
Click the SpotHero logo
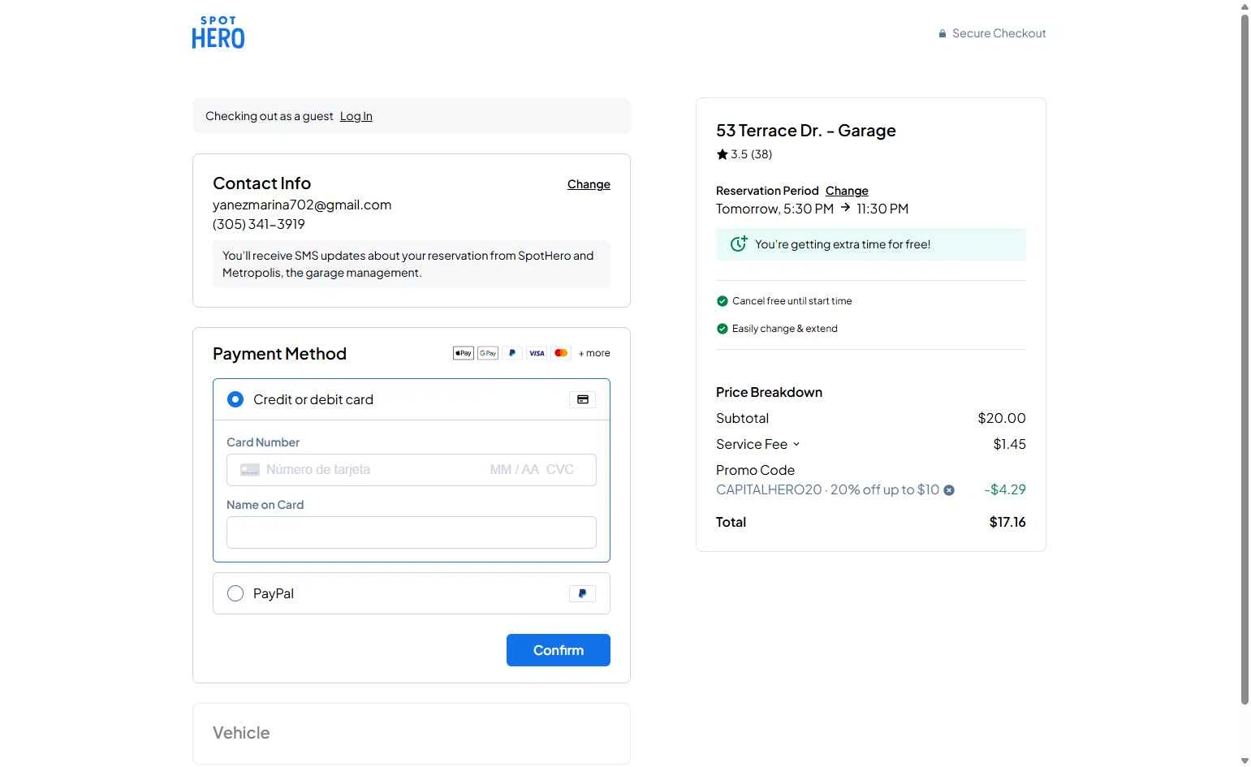click(218, 33)
